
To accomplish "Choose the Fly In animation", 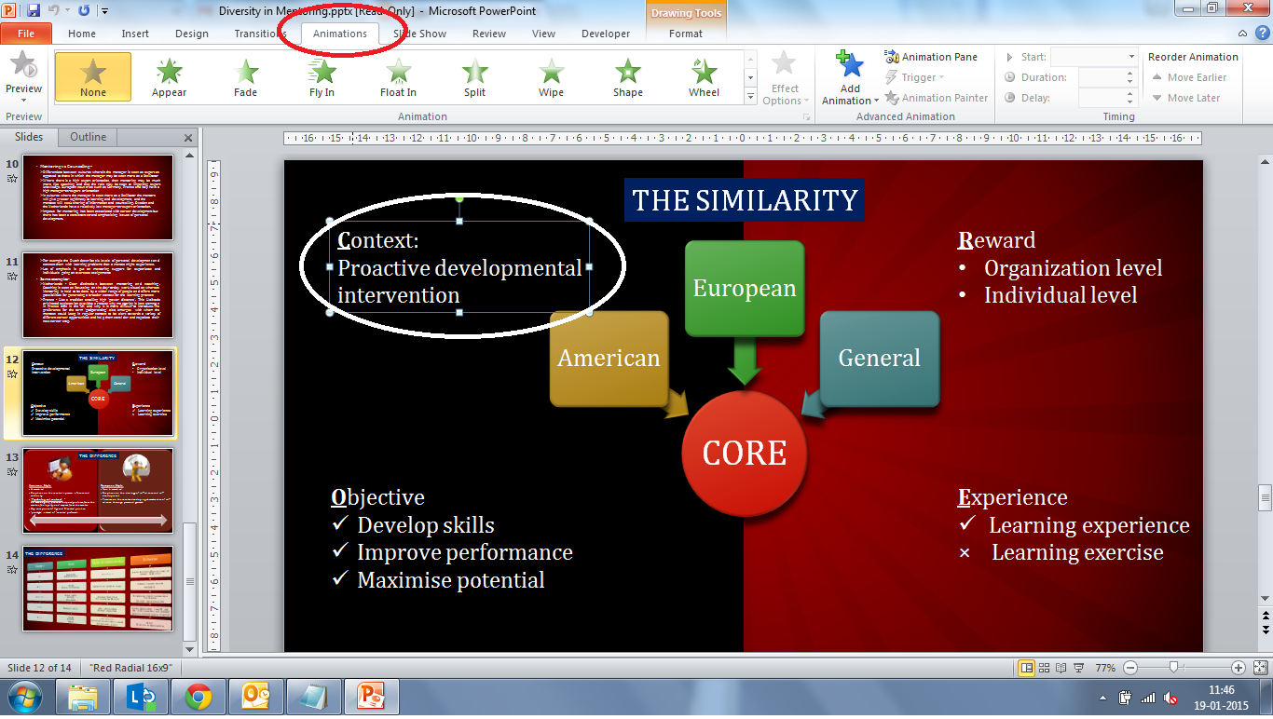I will (x=322, y=76).
